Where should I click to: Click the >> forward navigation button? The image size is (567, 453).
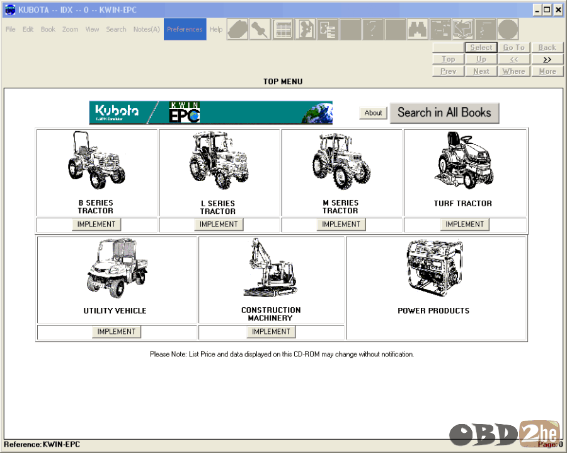(547, 59)
